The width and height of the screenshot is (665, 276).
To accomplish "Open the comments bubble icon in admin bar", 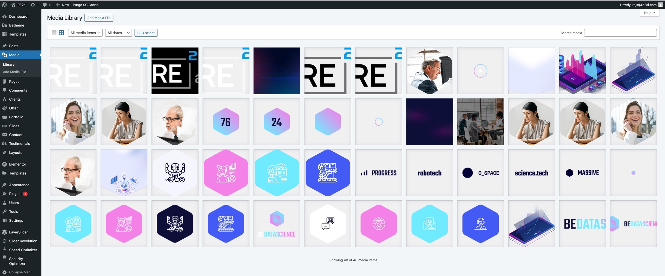I will (x=45, y=5).
